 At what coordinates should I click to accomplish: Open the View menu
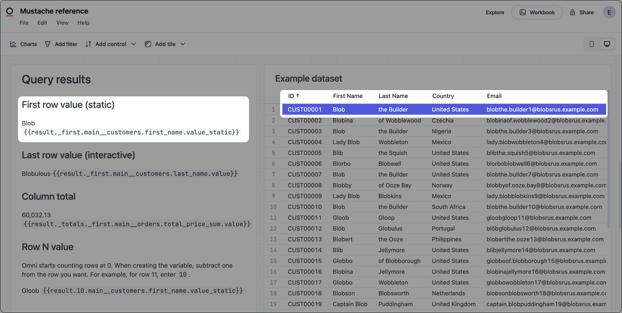[x=62, y=23]
